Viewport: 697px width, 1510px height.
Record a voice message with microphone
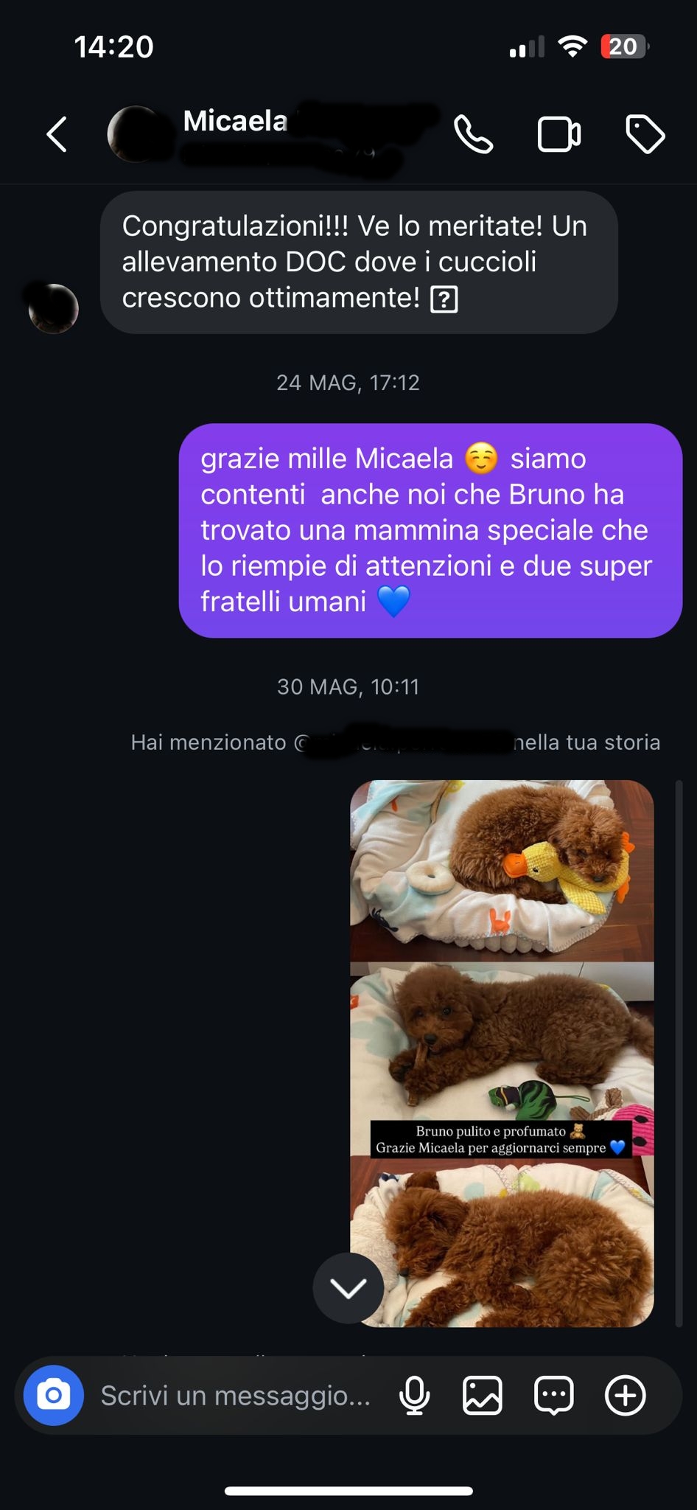(x=414, y=1395)
